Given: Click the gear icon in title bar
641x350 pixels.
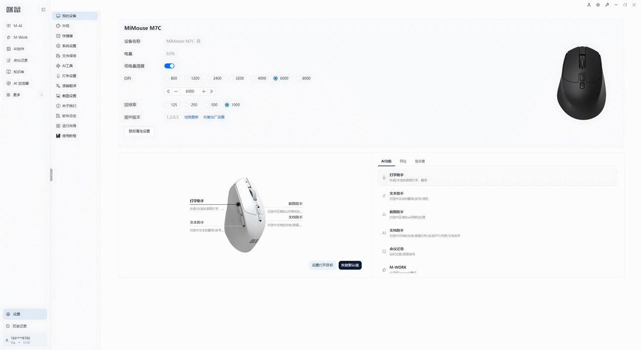Looking at the screenshot, I should pyautogui.click(x=598, y=4).
